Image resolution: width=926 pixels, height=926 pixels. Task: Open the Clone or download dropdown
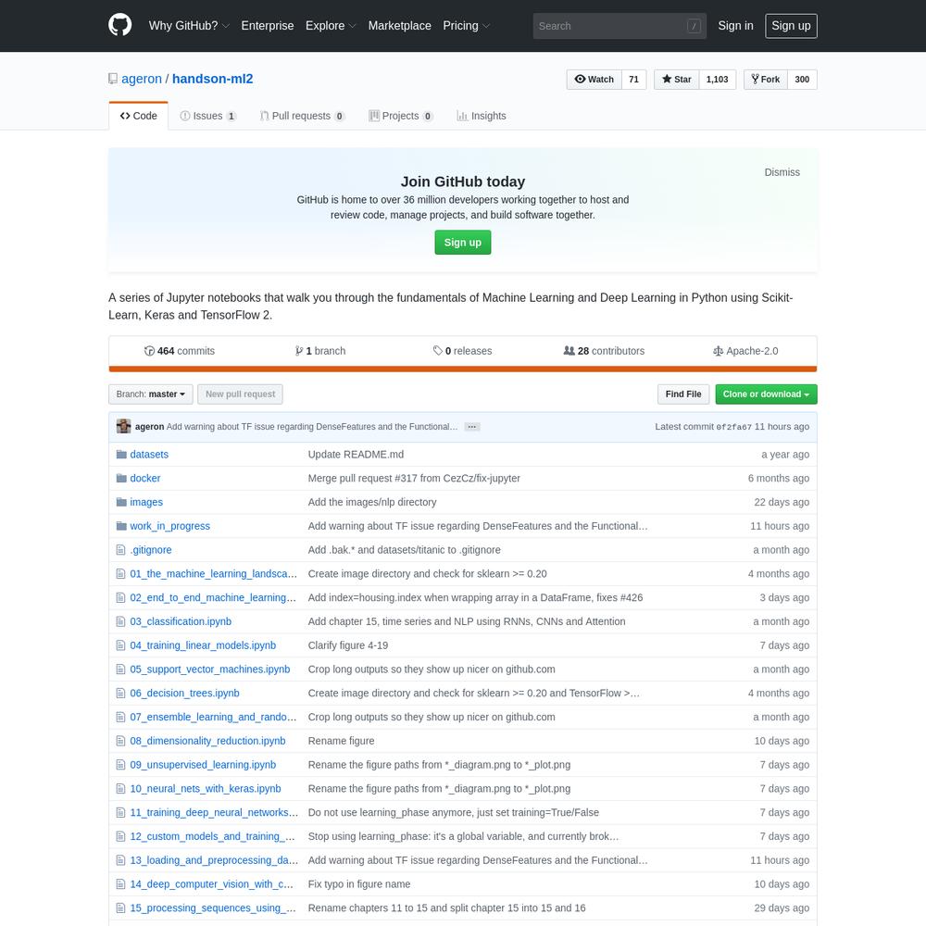click(766, 394)
